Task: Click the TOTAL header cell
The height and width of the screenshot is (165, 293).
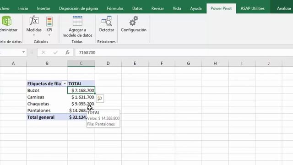Action: click(x=81, y=83)
